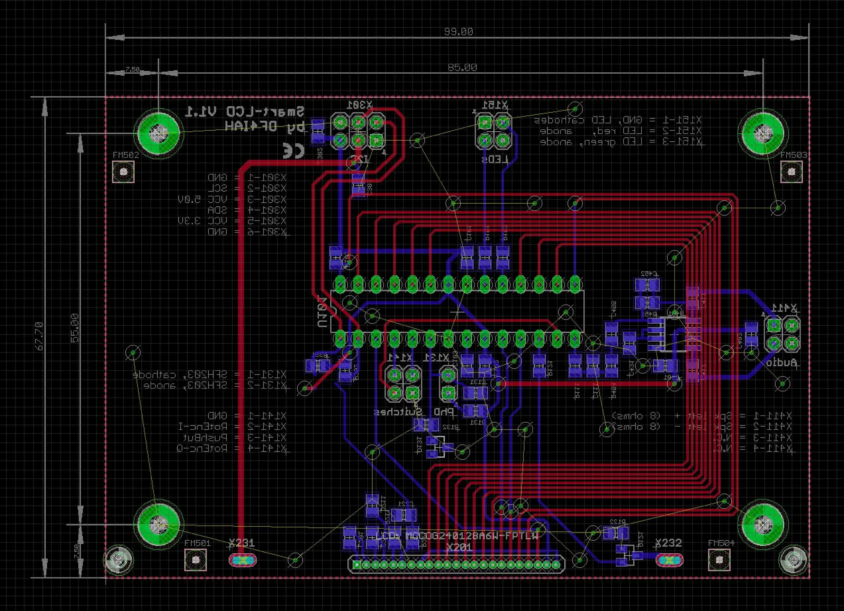
Task: Select the X231 oval pad
Action: [242, 560]
